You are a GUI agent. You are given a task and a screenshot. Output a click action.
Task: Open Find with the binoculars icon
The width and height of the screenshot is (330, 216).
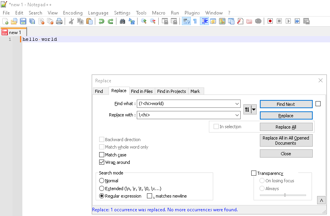(123, 21)
